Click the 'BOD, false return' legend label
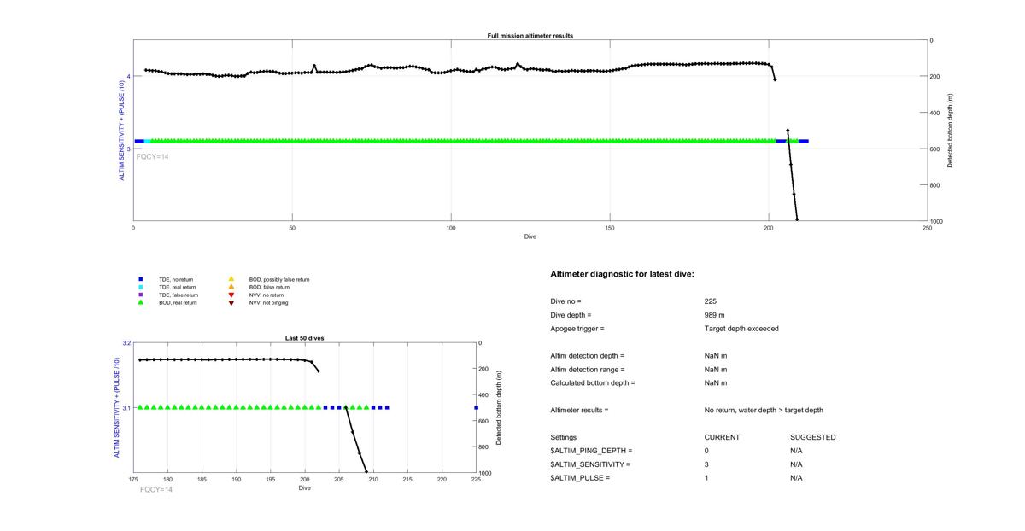Screen dimensions: 1025x531 269,287
